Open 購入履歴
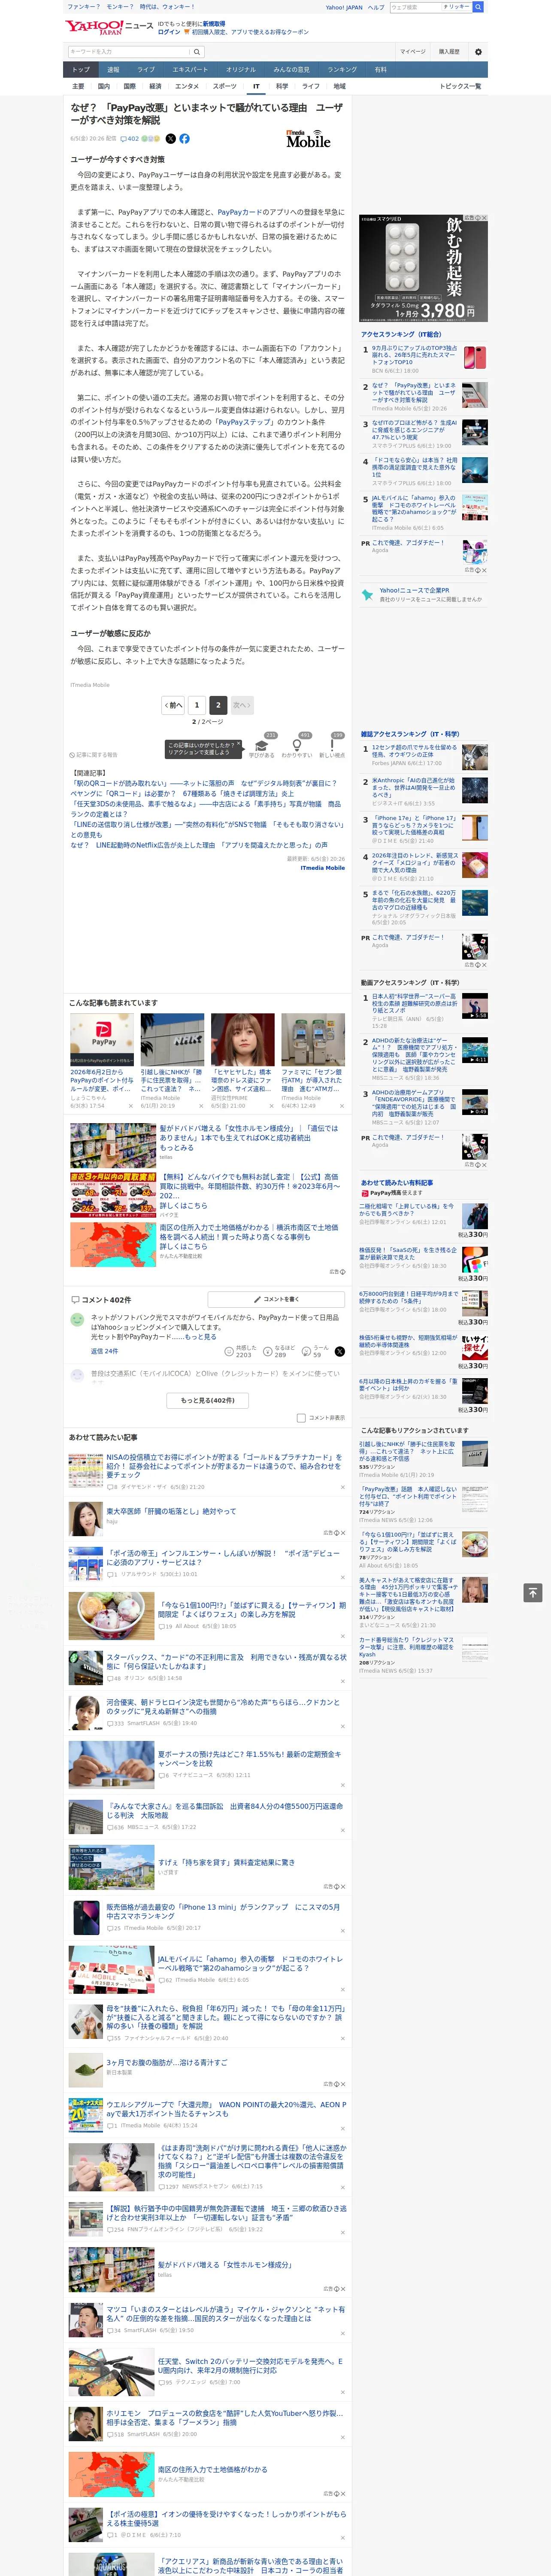The height and width of the screenshot is (2576, 551). click(x=449, y=52)
